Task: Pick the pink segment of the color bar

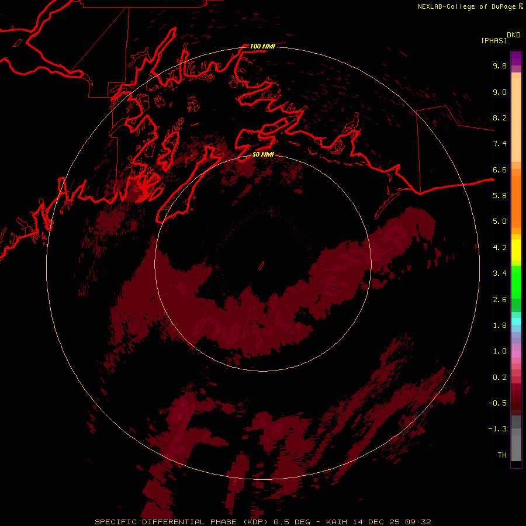Action: point(516,354)
